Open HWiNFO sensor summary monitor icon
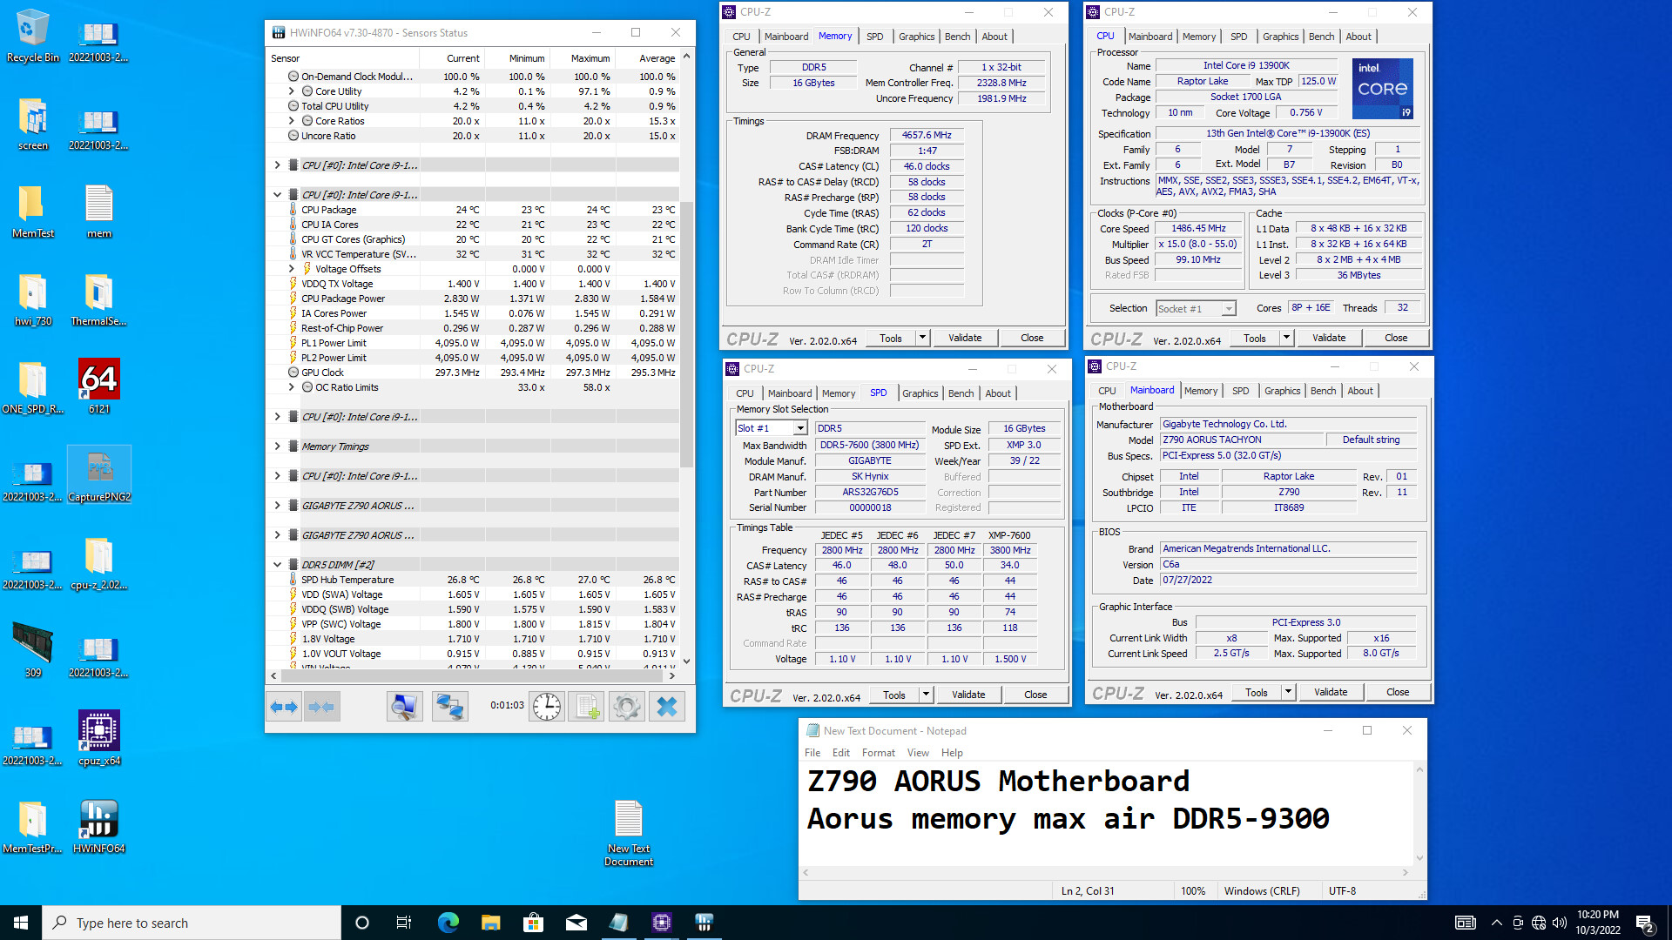 point(404,707)
